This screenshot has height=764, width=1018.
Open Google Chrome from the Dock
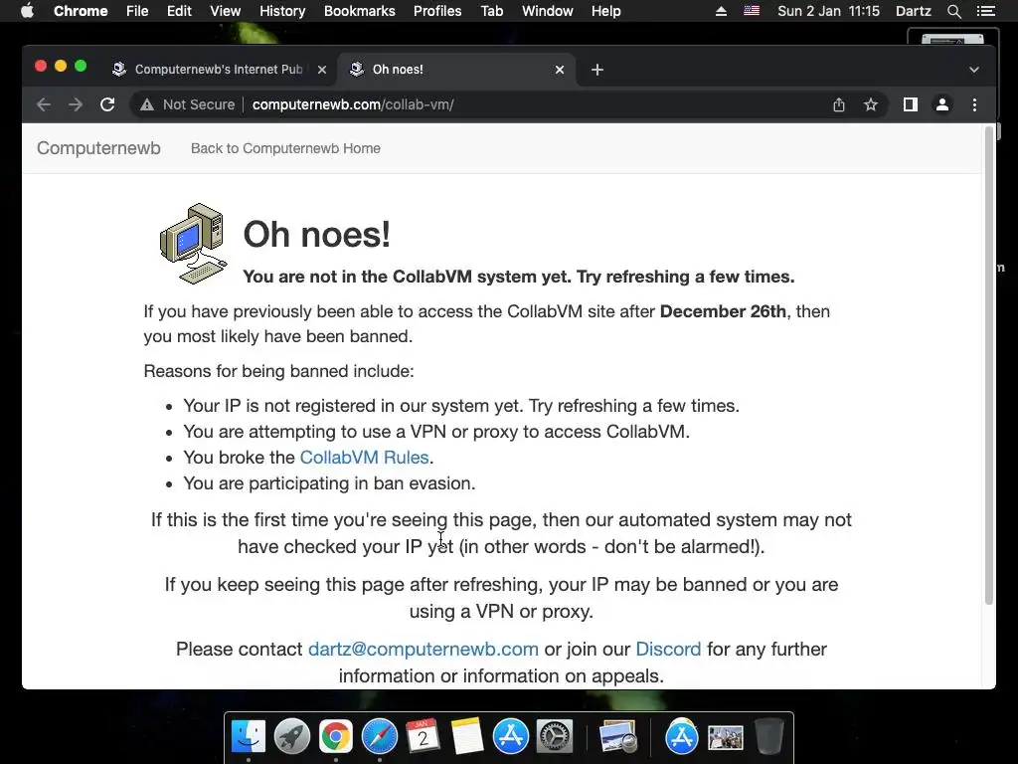click(336, 737)
